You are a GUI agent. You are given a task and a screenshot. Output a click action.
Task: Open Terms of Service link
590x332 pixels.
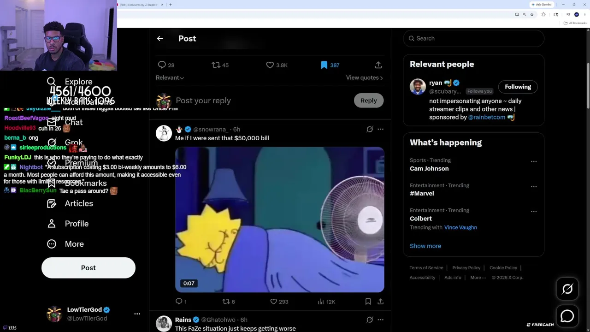pos(426,267)
